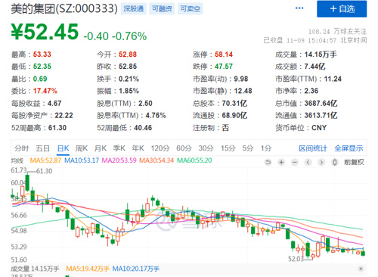This screenshot has height=277, width=378.
Task: Switch to the 五日 chart tab
Action: tap(42, 148)
